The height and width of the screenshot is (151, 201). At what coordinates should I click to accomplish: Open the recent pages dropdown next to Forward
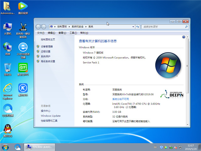(47, 27)
